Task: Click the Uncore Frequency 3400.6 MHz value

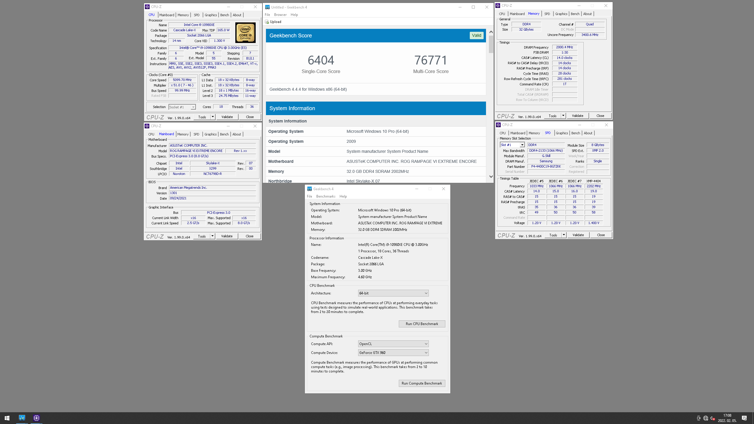Action: 590,35
